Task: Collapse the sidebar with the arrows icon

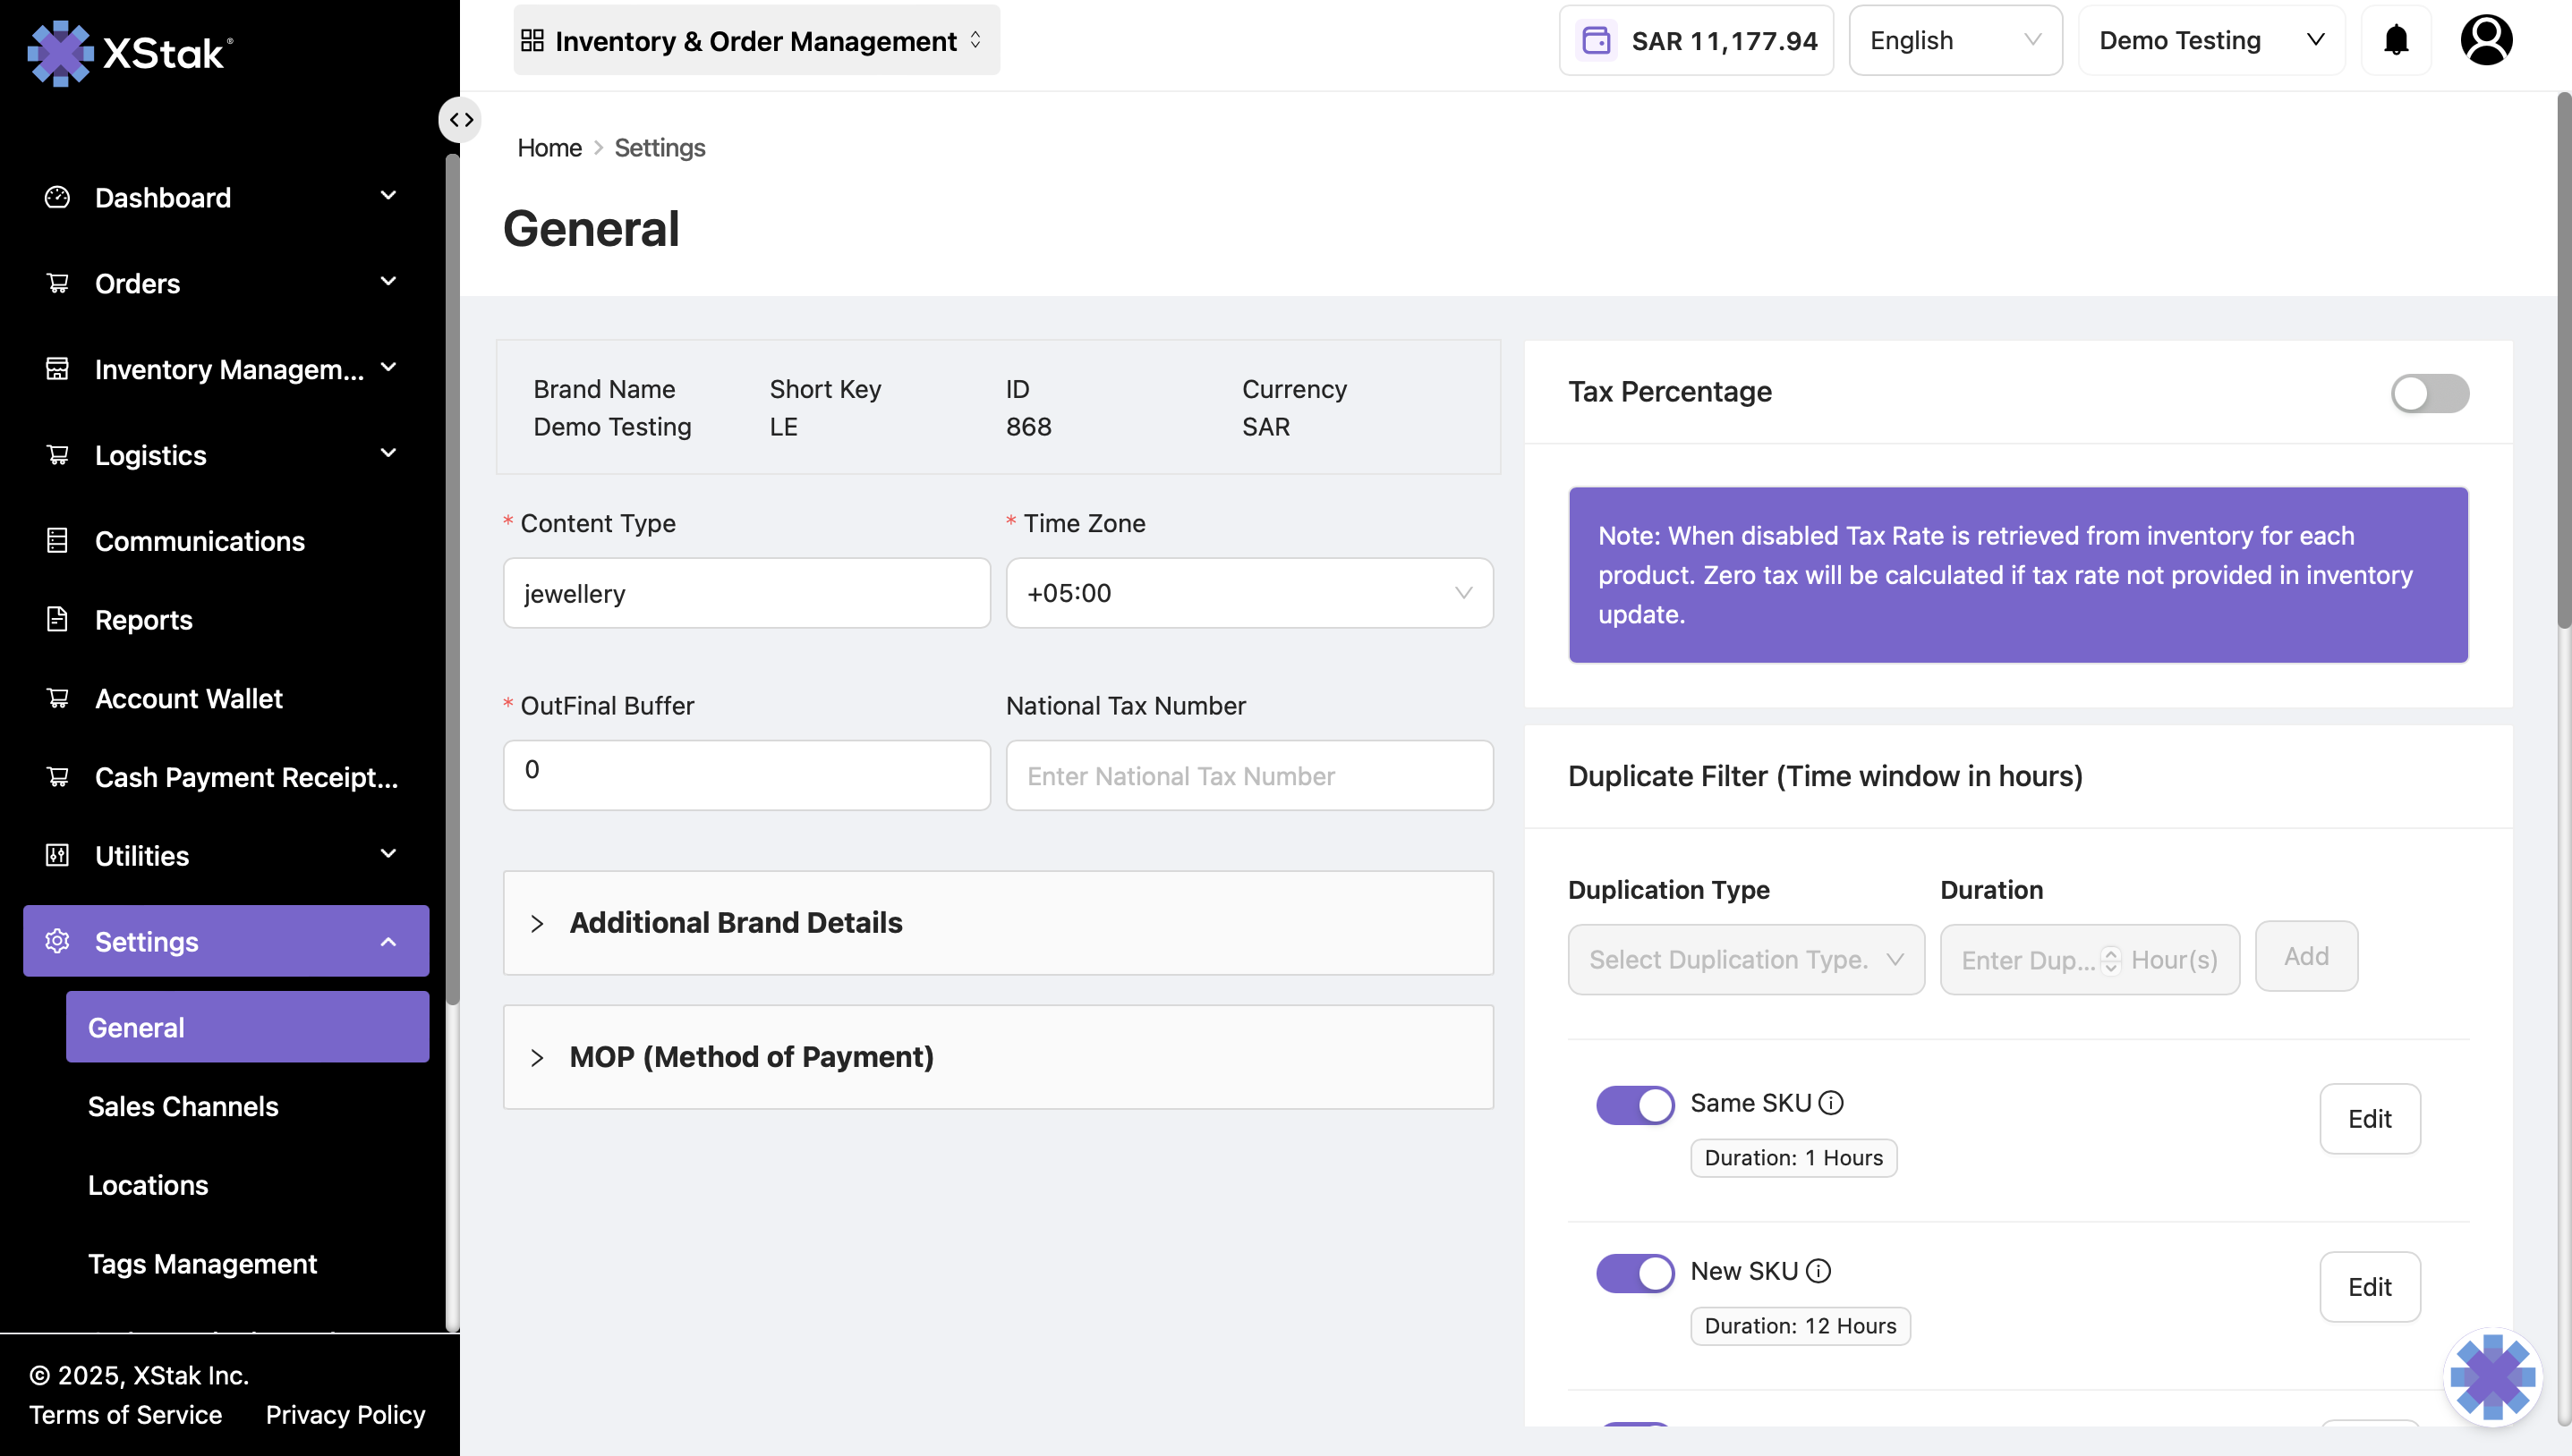Action: [x=460, y=120]
